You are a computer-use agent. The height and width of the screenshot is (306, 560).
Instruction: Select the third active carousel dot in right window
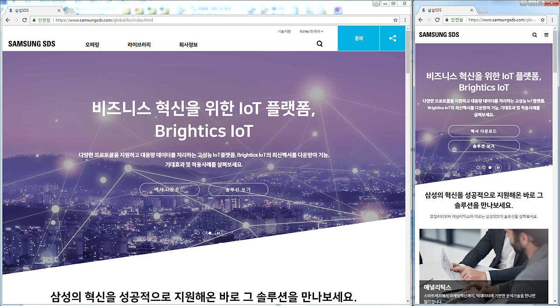tap(490, 167)
